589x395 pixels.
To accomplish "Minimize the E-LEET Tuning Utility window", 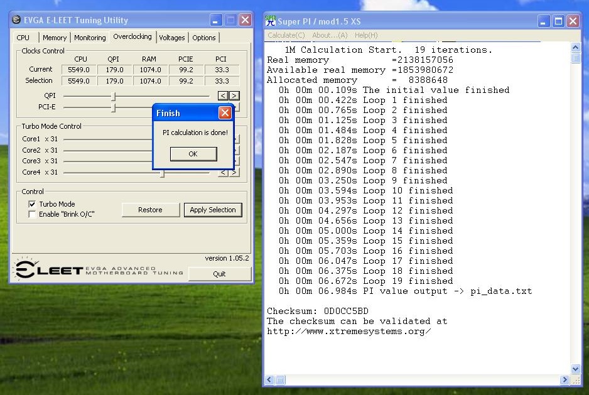I will 215,20.
